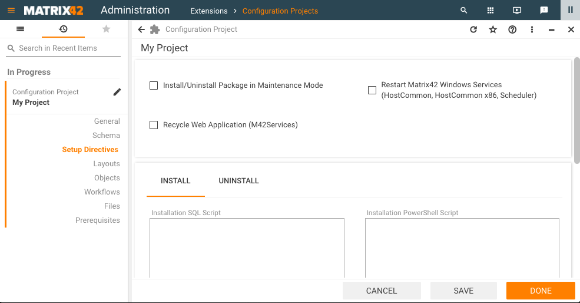Screen dimensions: 580x303
Task: Enable Install/Uninstall Package in Maintenance Mode
Action: (154, 85)
